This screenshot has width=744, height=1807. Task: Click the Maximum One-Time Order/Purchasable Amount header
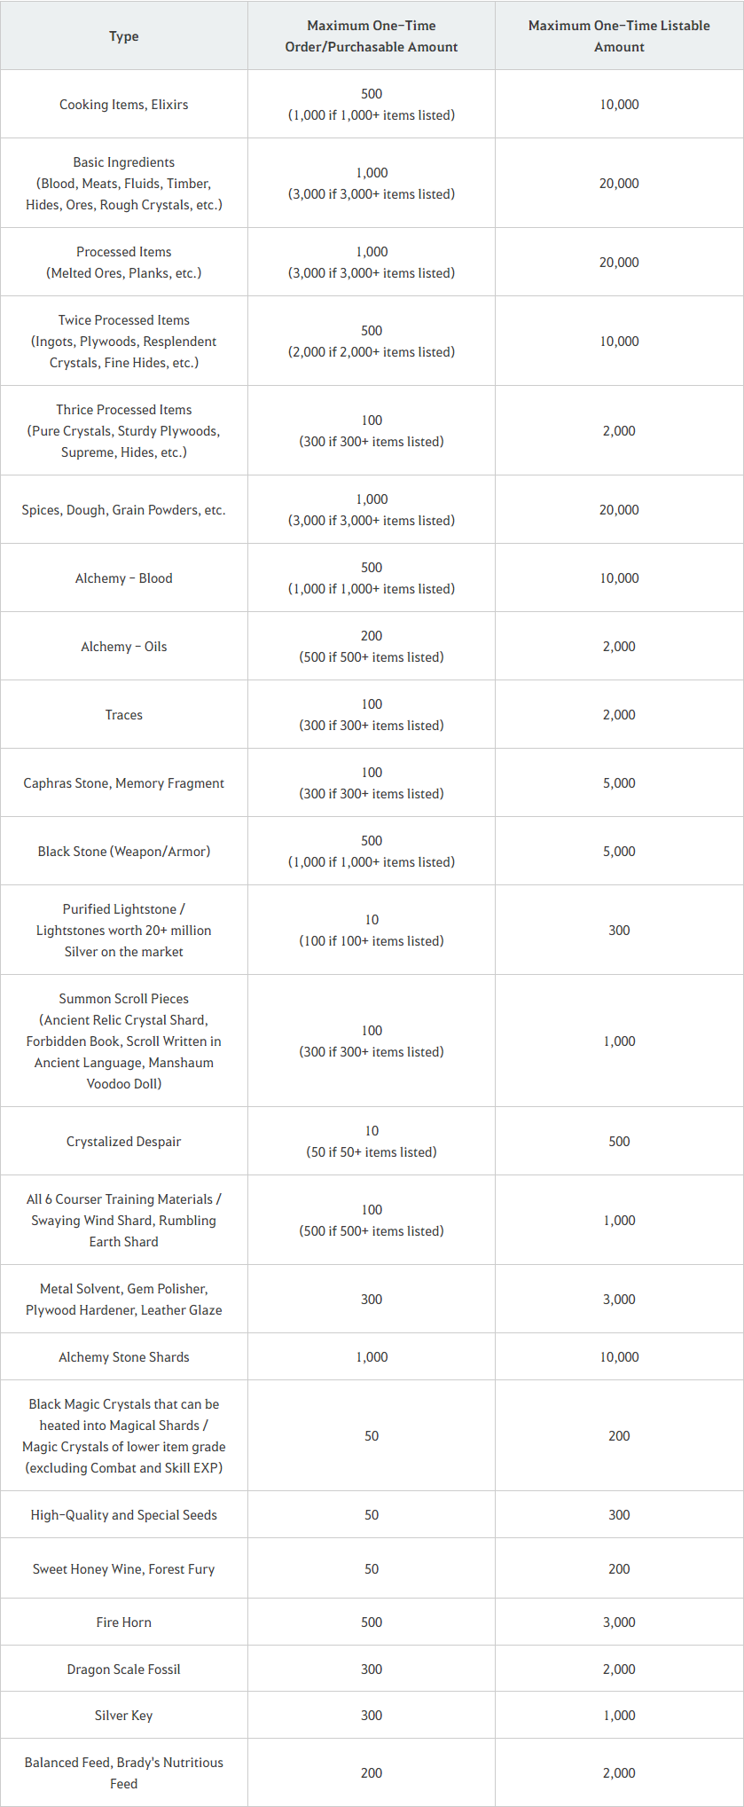coord(372,36)
